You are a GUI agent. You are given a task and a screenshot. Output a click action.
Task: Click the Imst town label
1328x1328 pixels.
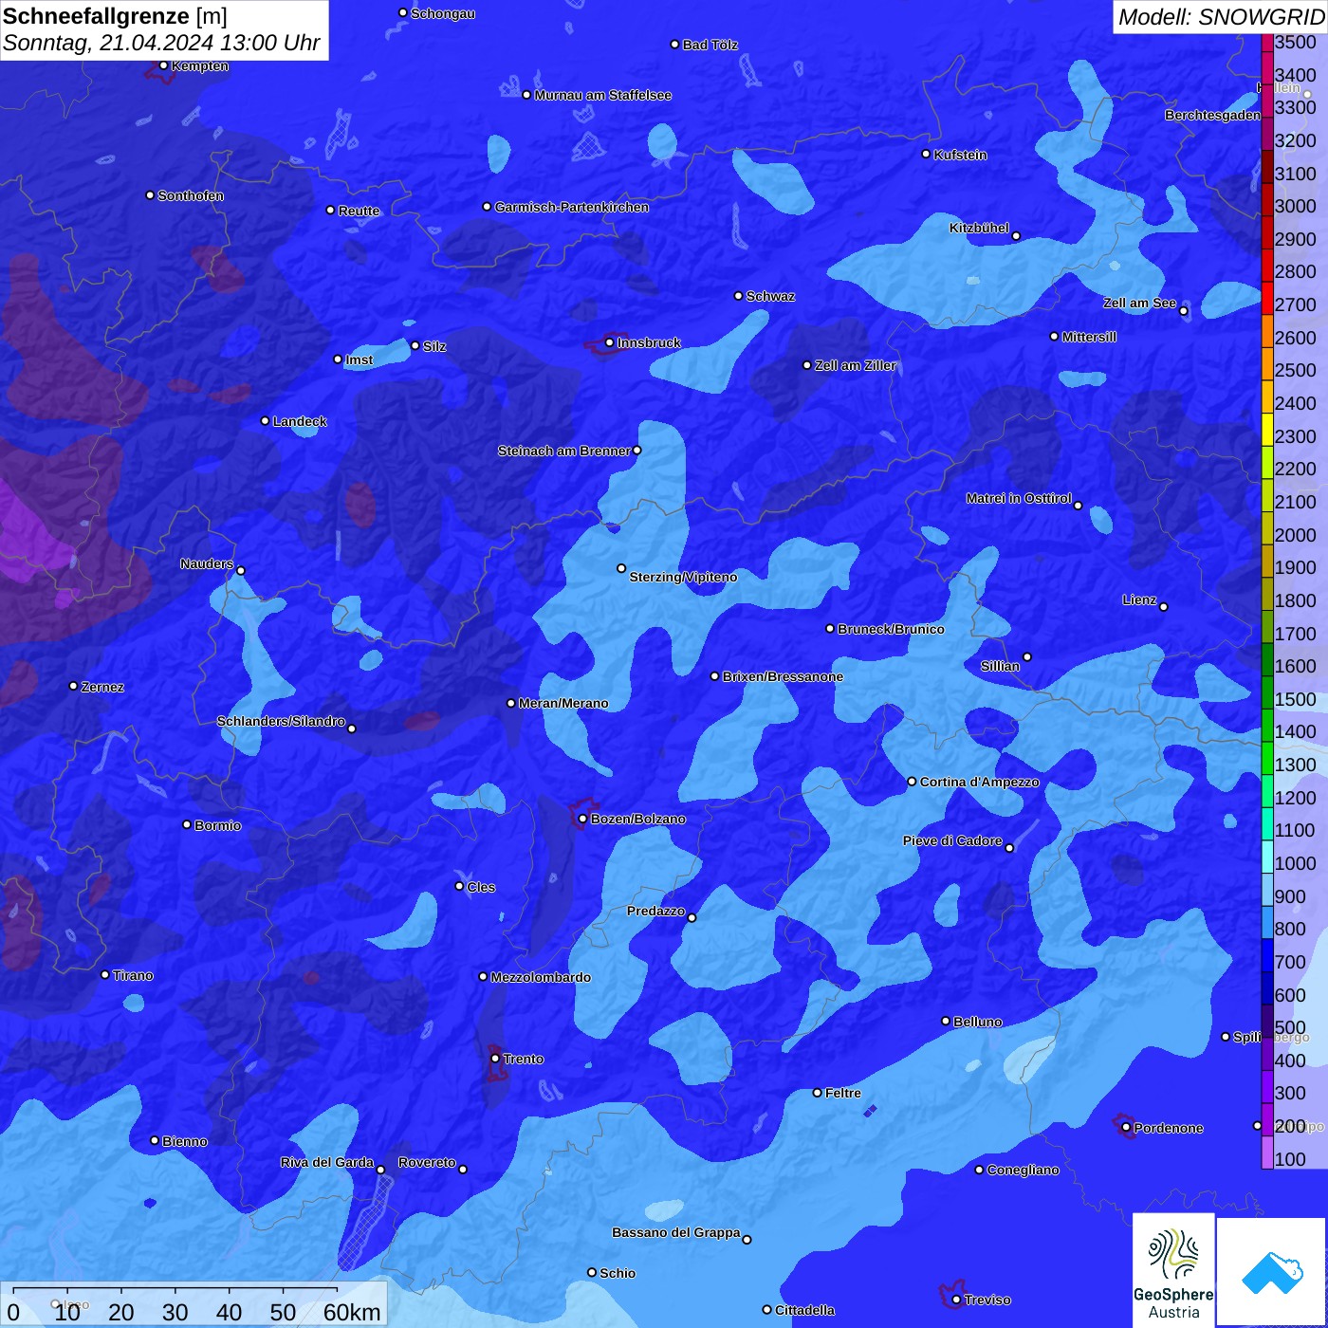[x=359, y=360]
